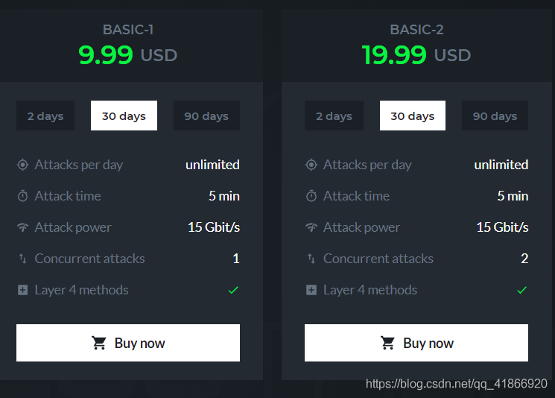Select 30 days duration for BASIC-2
This screenshot has height=398, width=555.
(413, 116)
